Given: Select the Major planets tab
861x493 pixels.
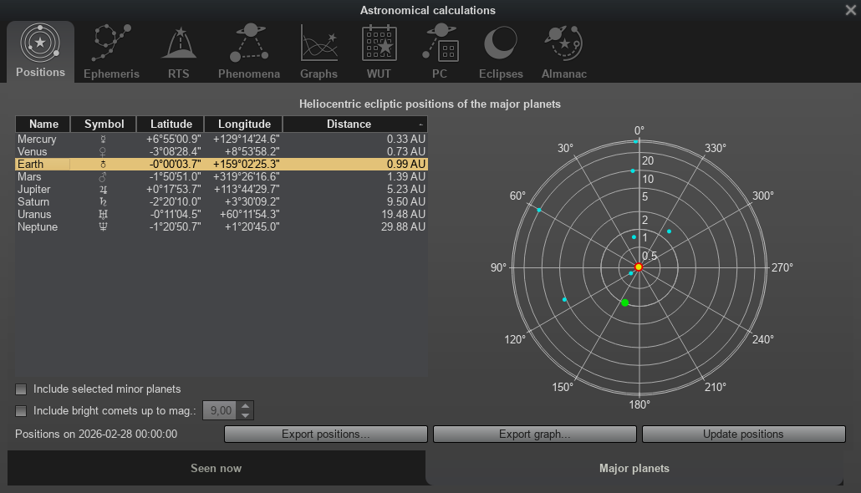Looking at the screenshot, I should pos(634,468).
